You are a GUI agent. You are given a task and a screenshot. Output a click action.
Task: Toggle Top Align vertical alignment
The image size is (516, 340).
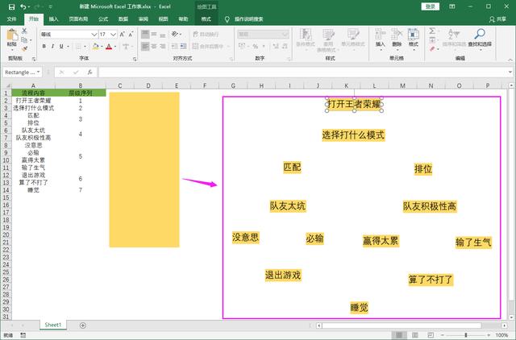[145, 34]
